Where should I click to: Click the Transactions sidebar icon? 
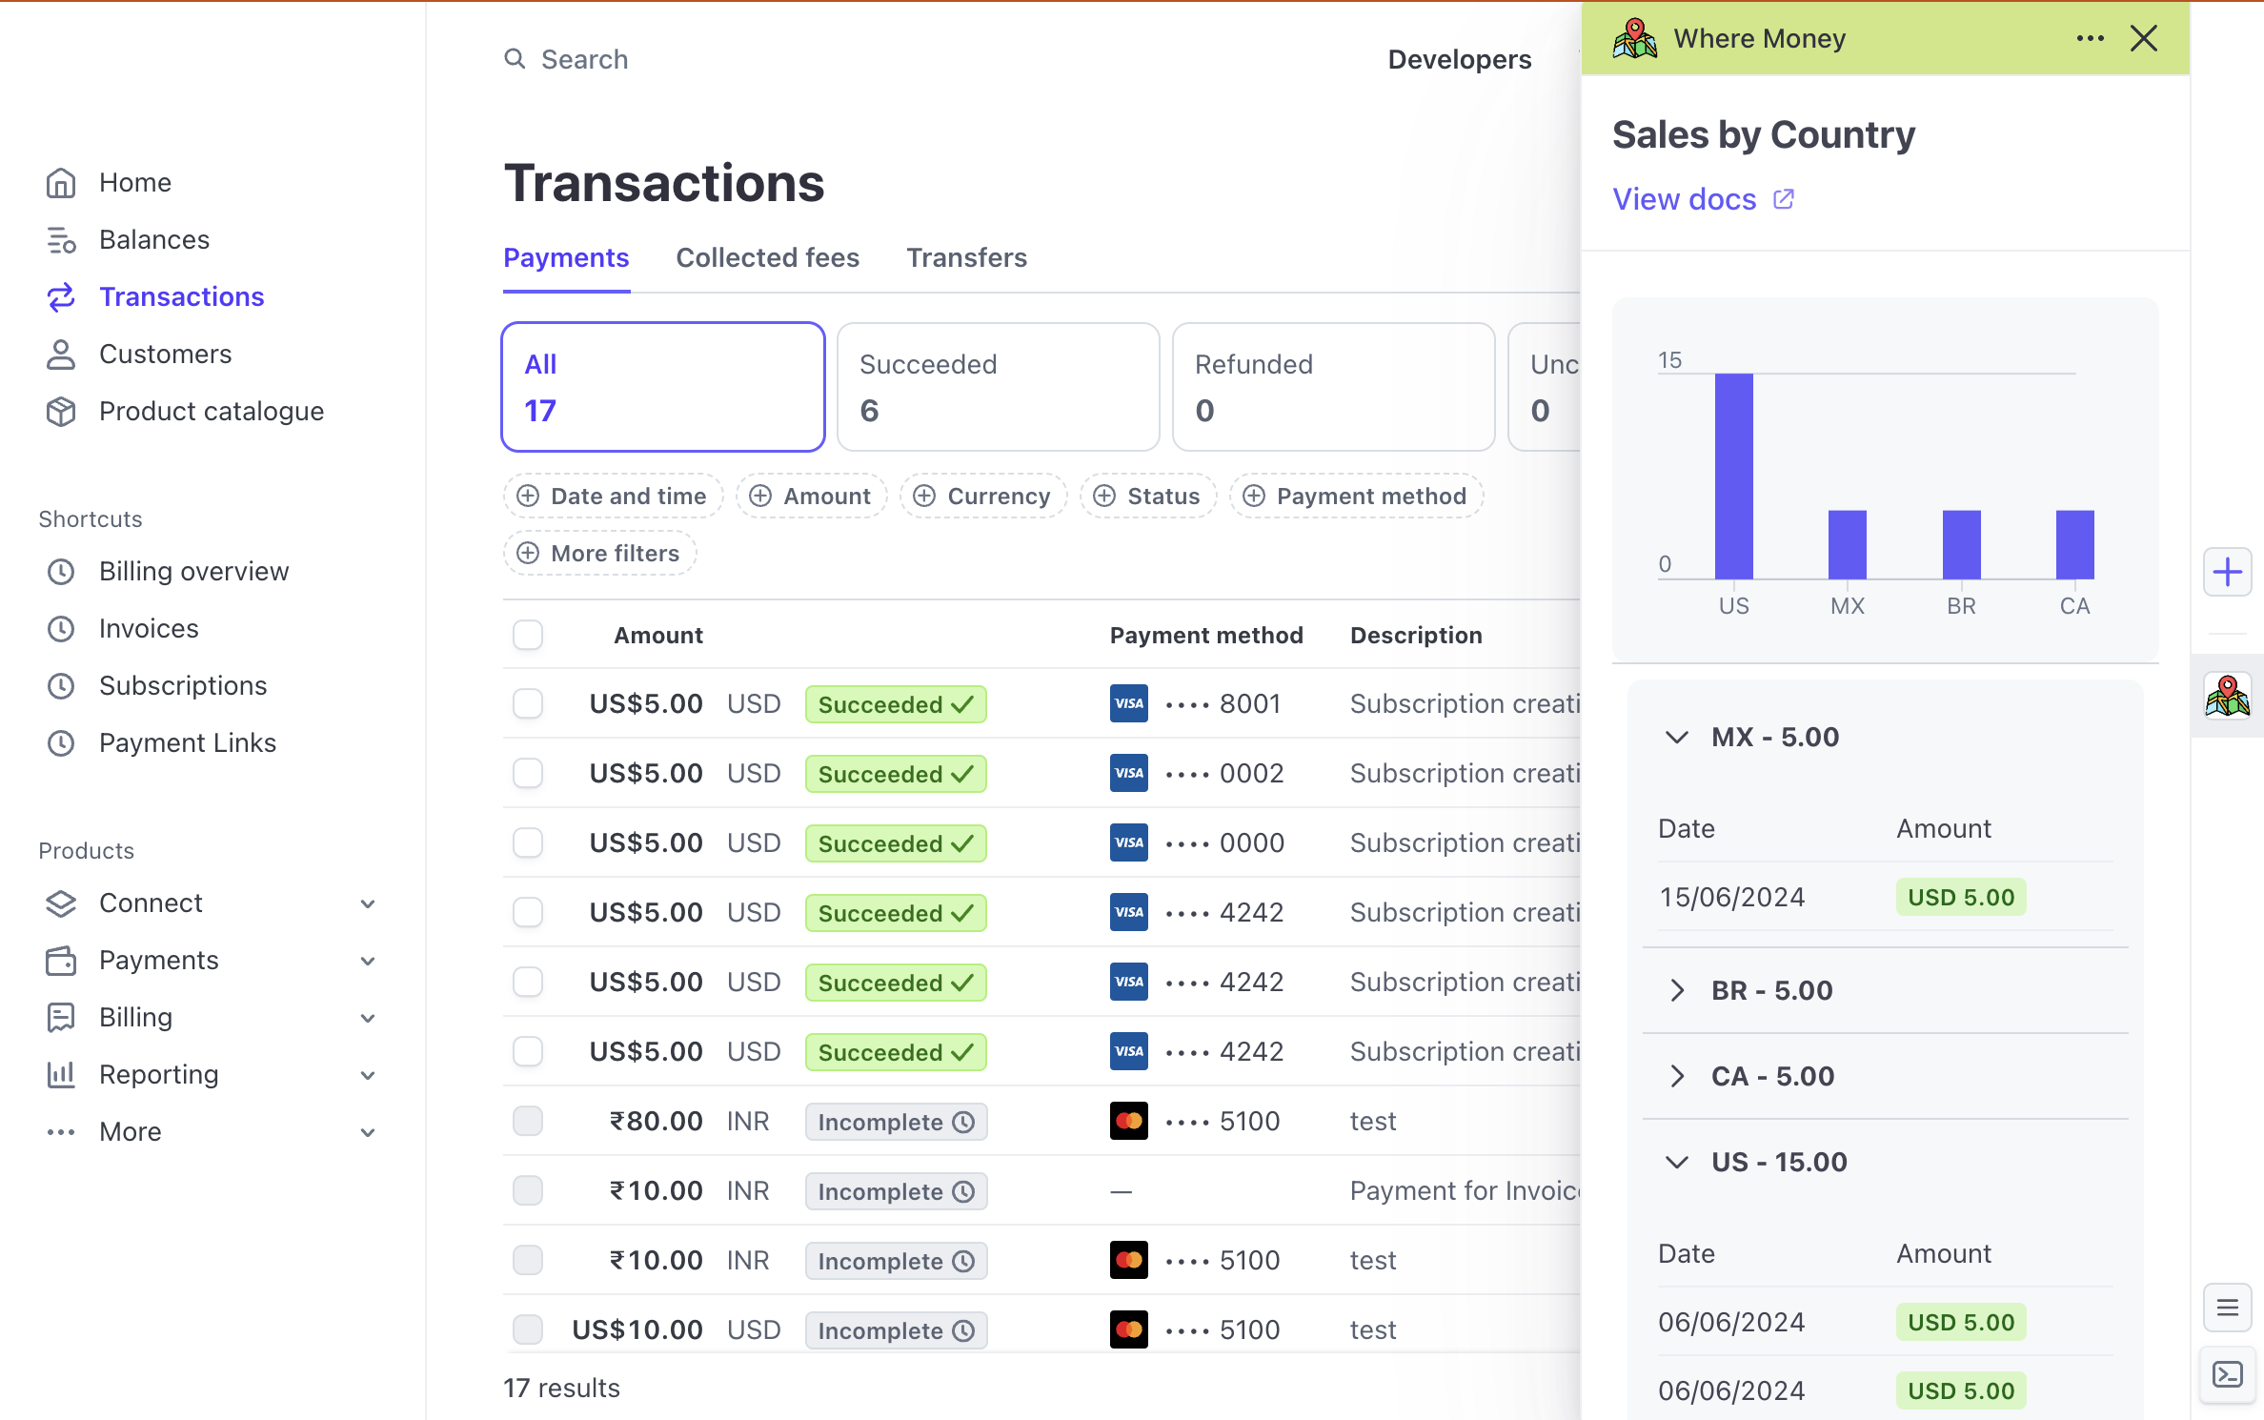tap(61, 296)
